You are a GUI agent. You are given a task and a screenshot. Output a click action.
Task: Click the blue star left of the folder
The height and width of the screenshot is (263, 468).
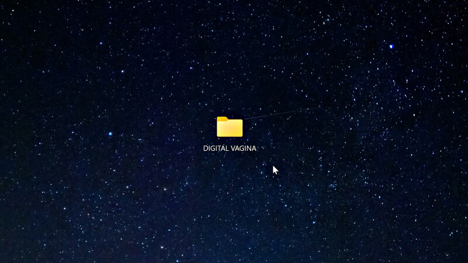pyautogui.click(x=110, y=134)
